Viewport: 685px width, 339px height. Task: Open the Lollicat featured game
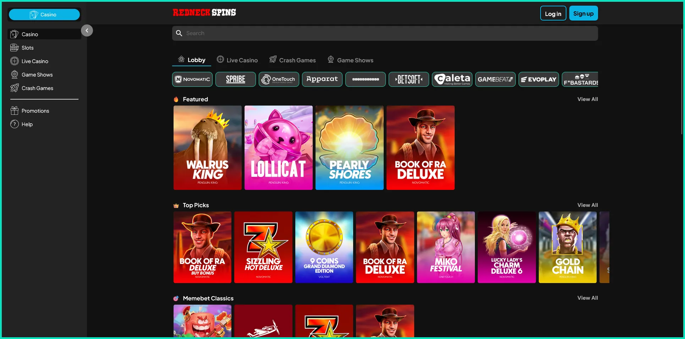click(x=279, y=148)
